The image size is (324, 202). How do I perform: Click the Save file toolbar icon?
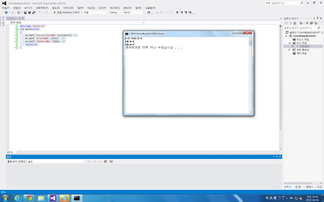[x=29, y=13]
